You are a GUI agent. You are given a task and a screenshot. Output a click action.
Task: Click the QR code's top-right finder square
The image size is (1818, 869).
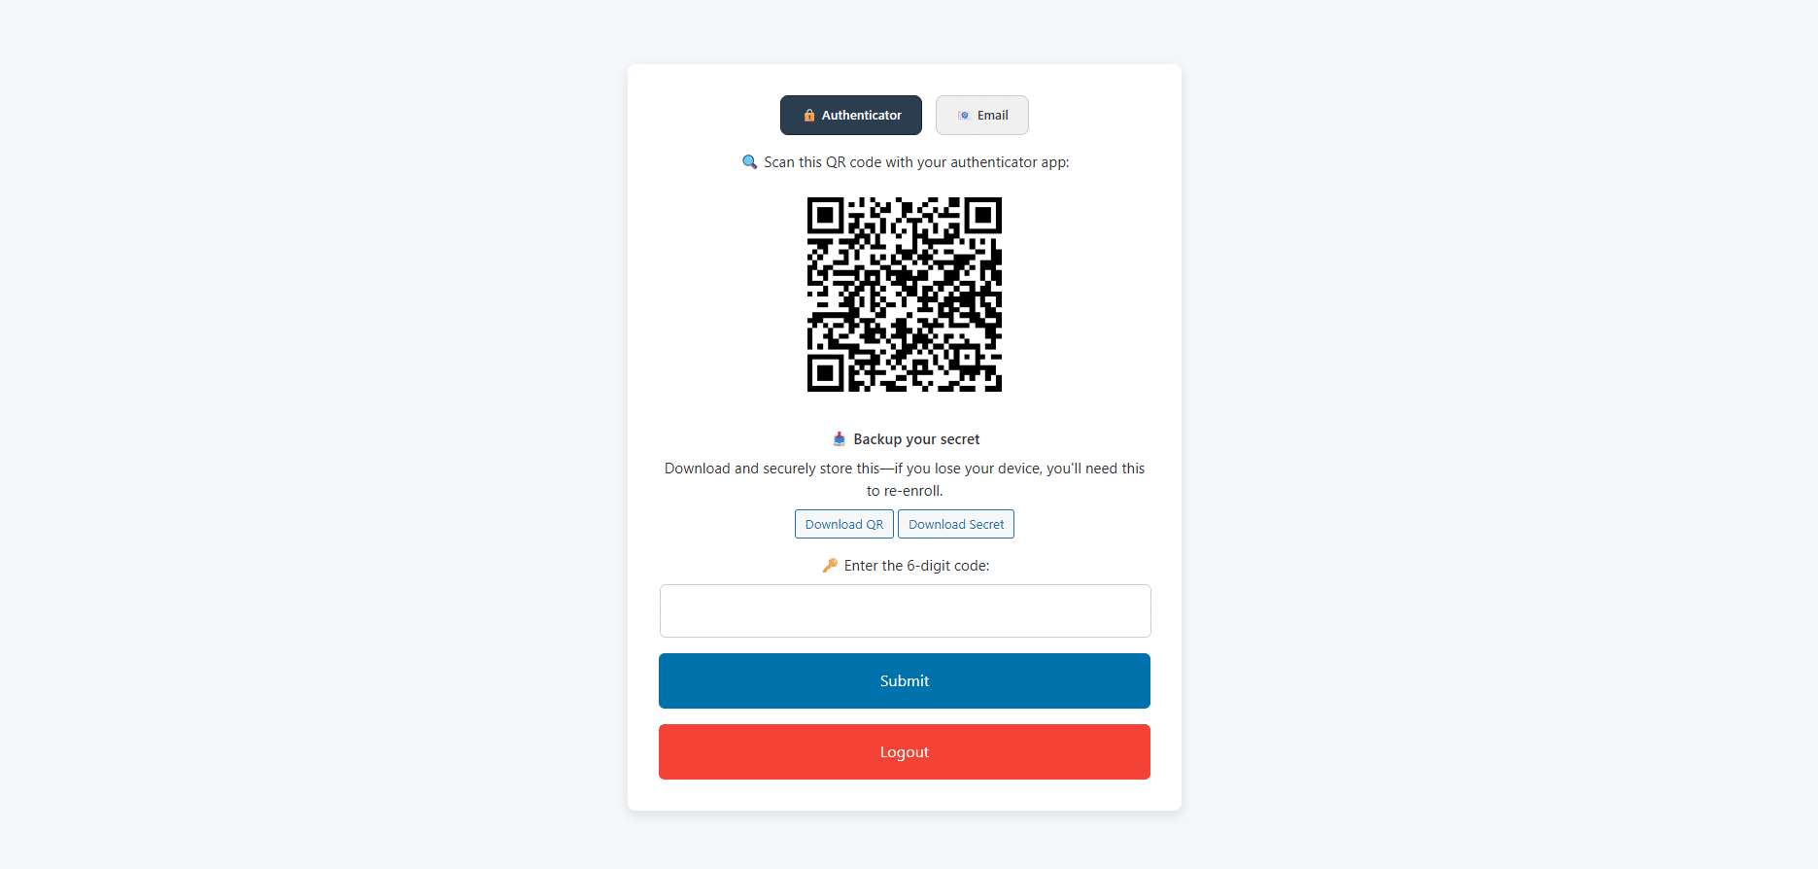tap(983, 215)
